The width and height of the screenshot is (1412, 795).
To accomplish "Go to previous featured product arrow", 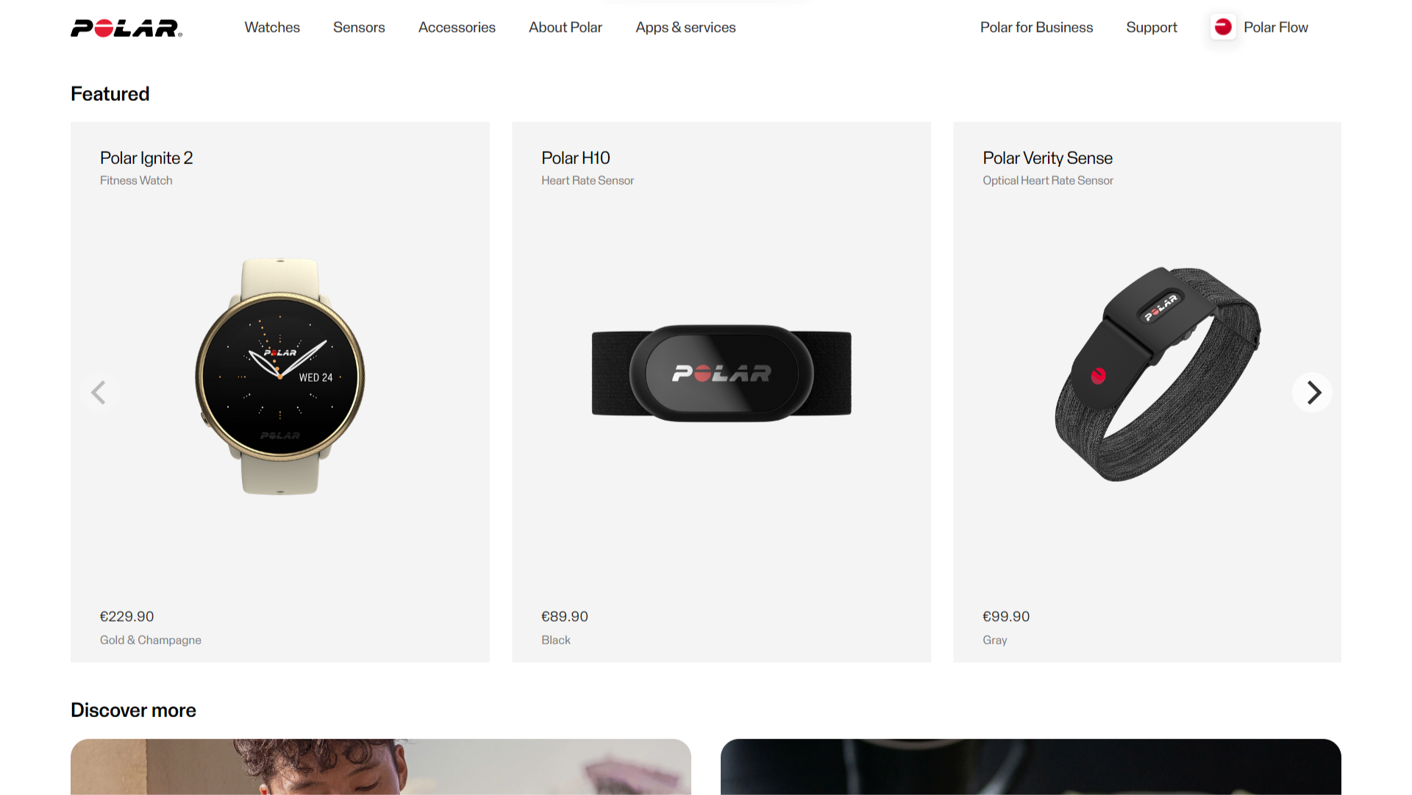I will tap(99, 393).
